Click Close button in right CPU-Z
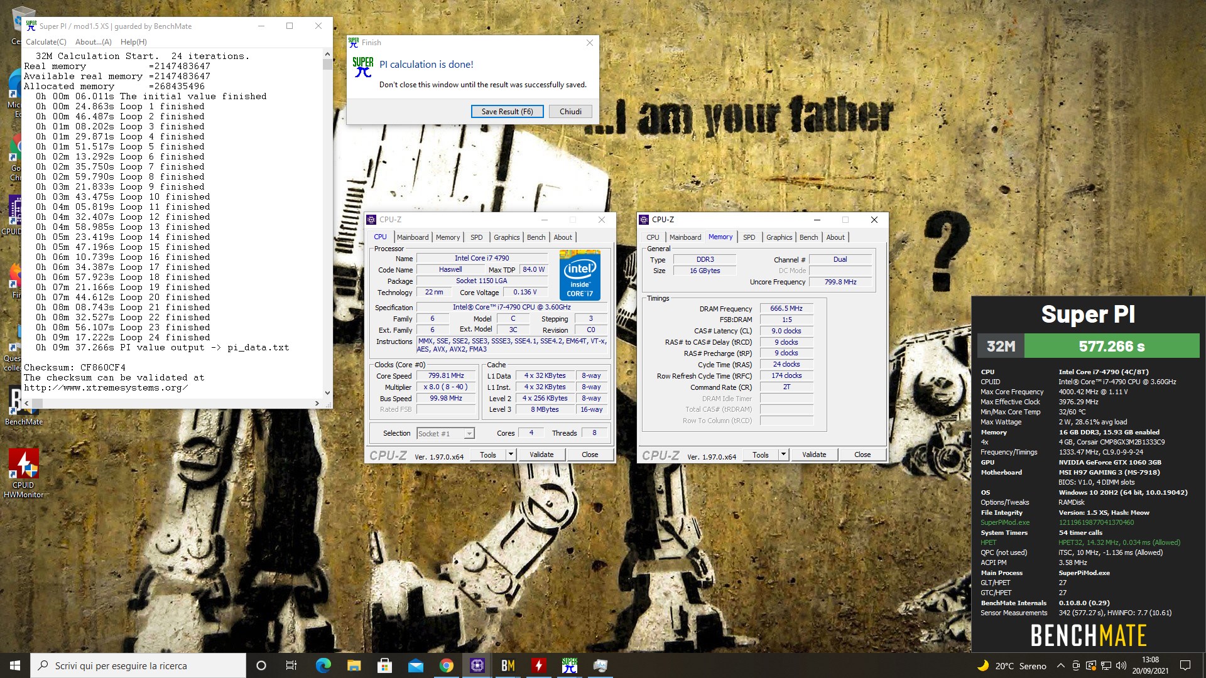The width and height of the screenshot is (1206, 678). coord(862,455)
